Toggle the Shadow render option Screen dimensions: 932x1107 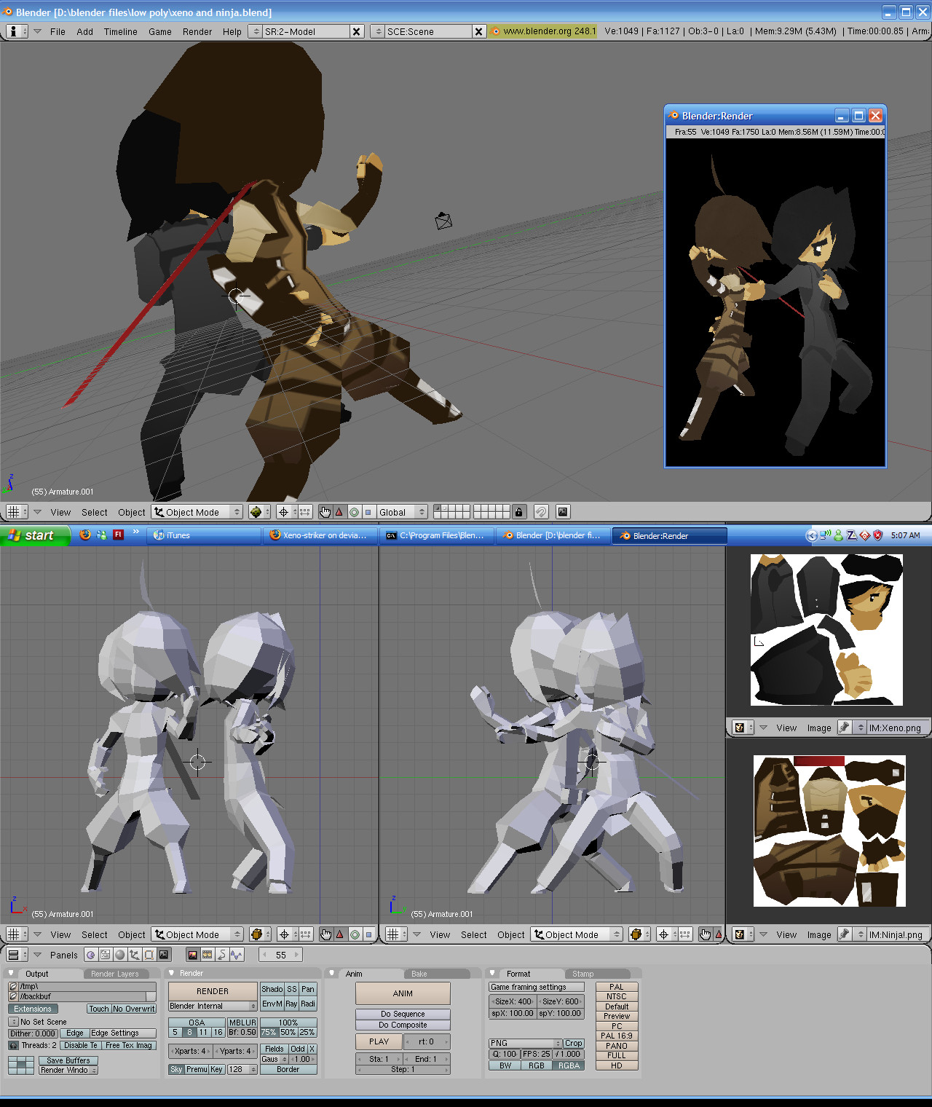pyautogui.click(x=272, y=990)
